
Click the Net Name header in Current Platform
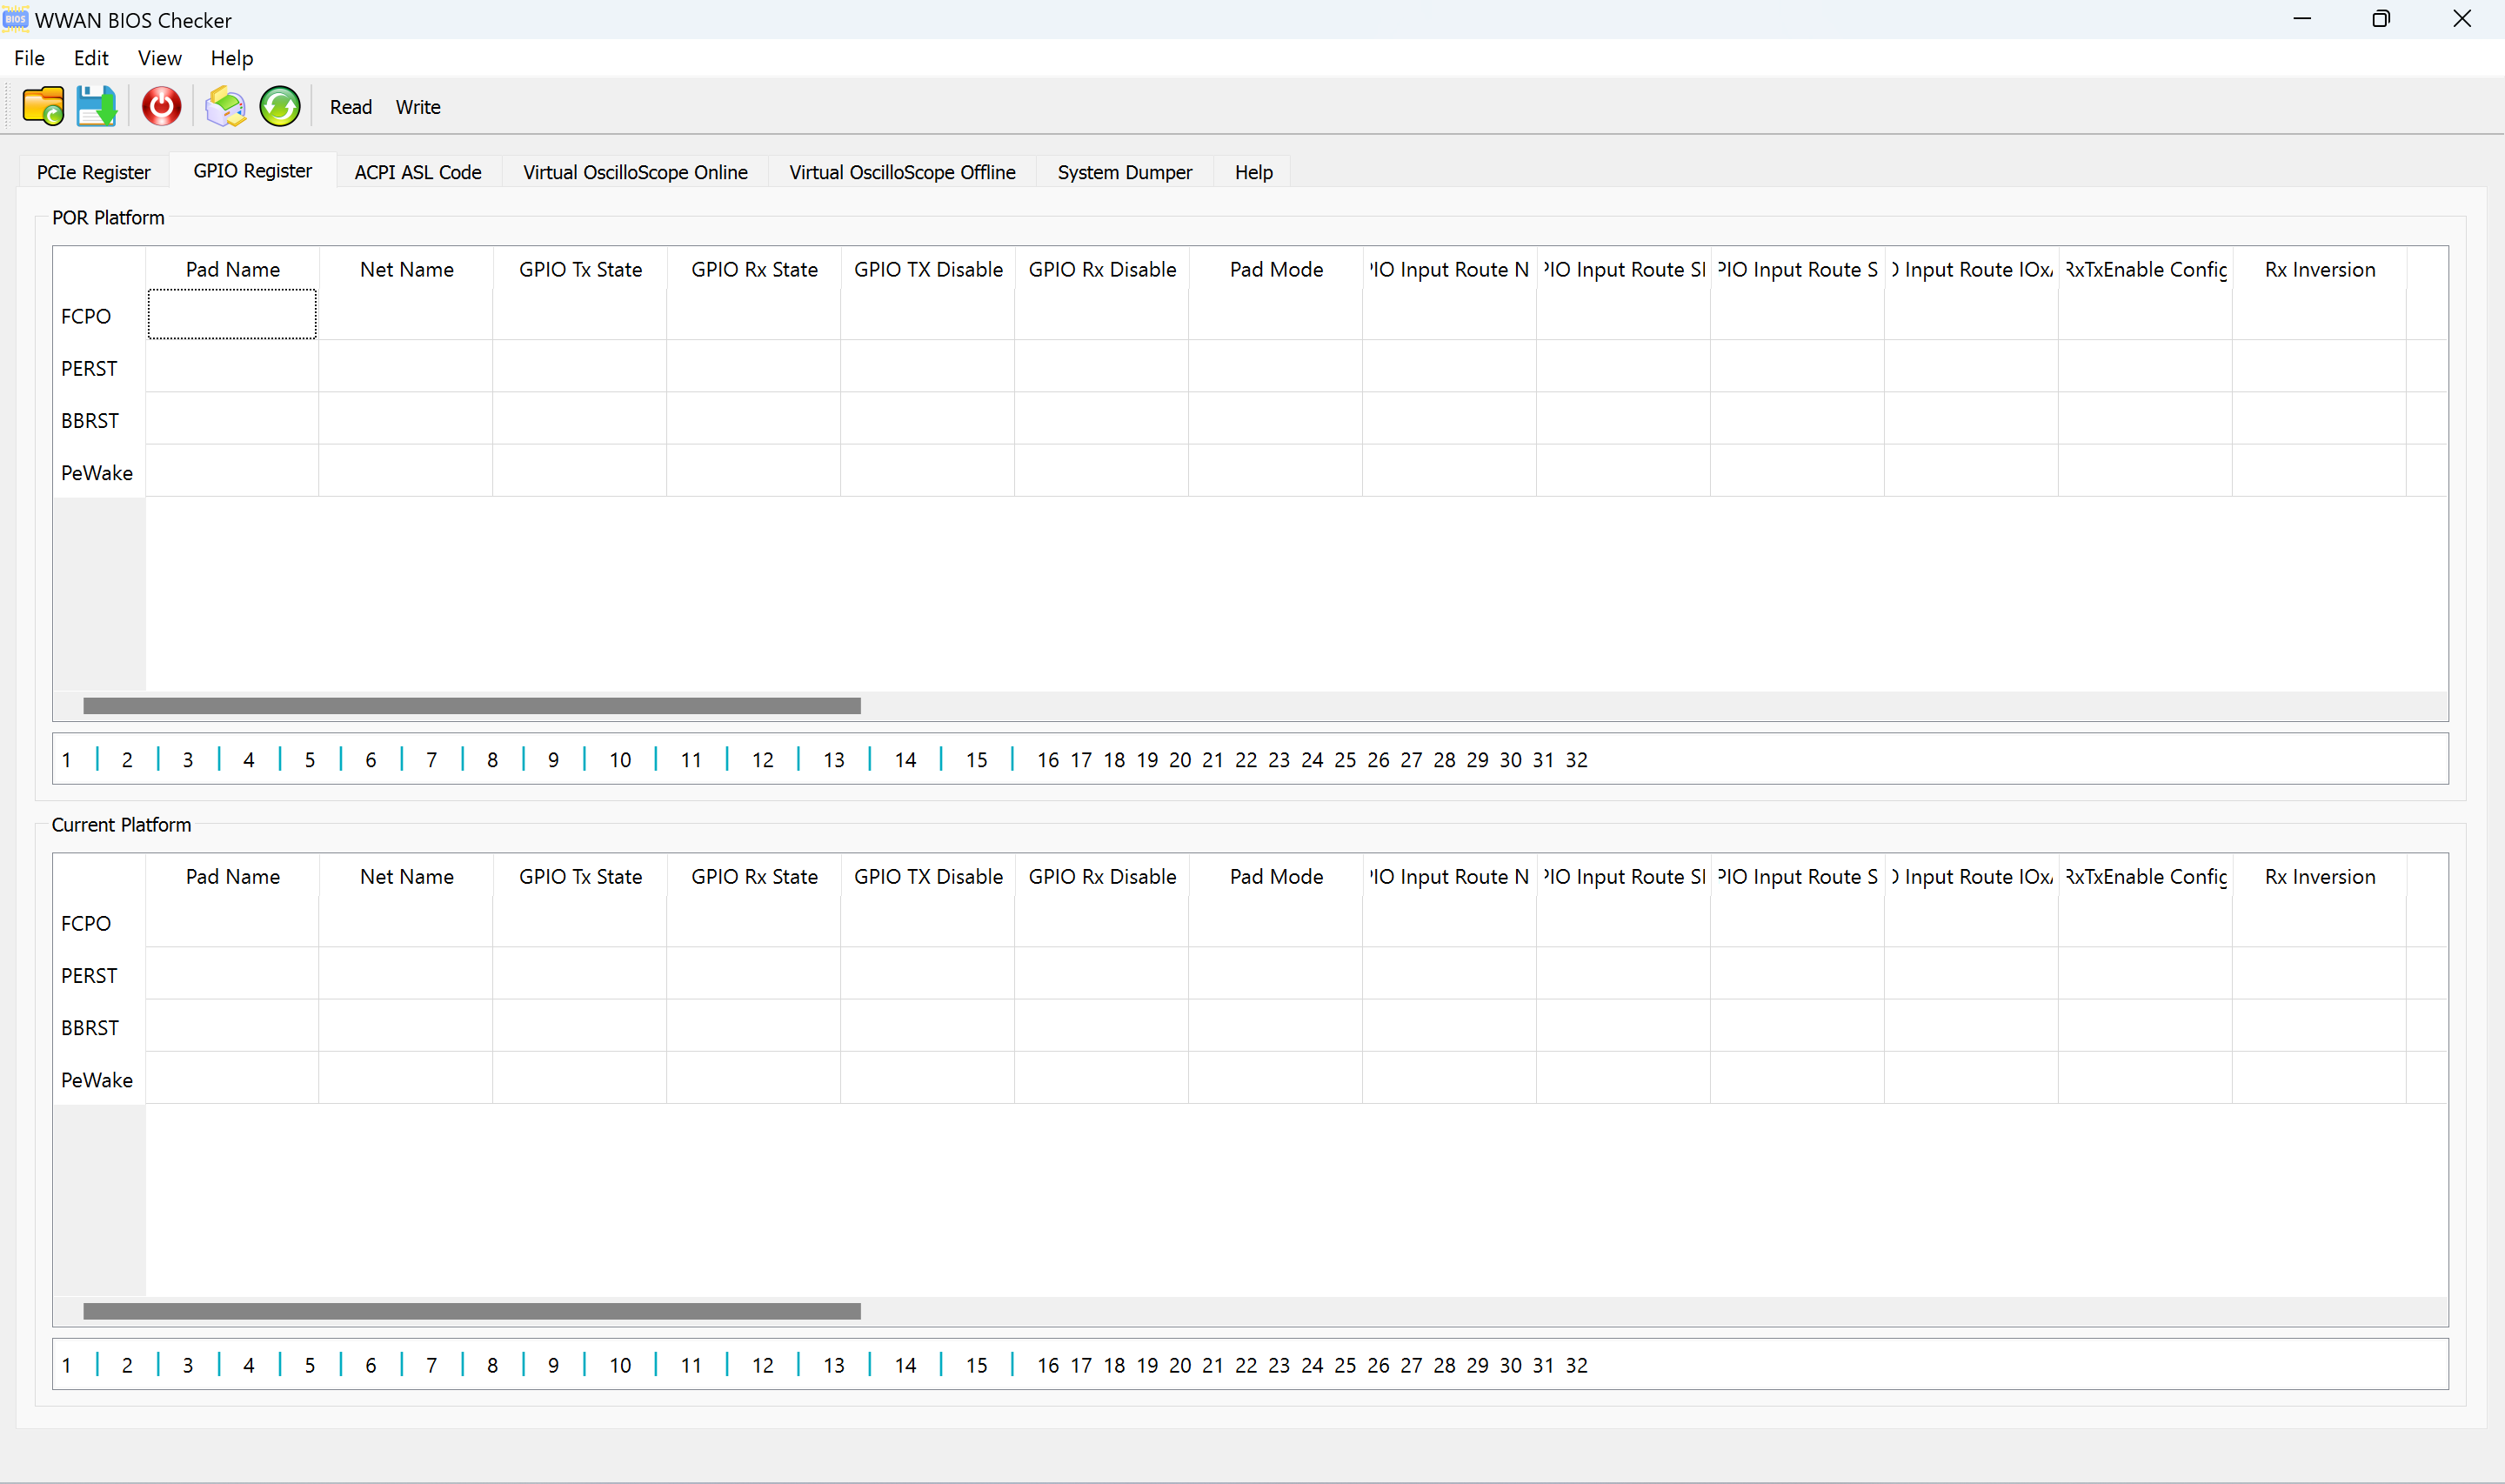(406, 876)
